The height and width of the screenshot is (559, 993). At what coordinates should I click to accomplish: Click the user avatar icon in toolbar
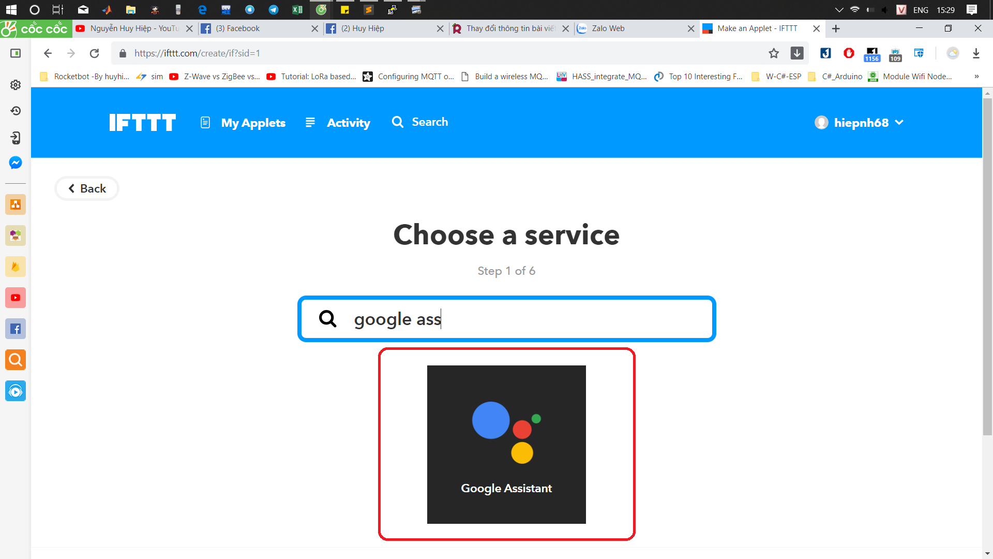point(953,53)
